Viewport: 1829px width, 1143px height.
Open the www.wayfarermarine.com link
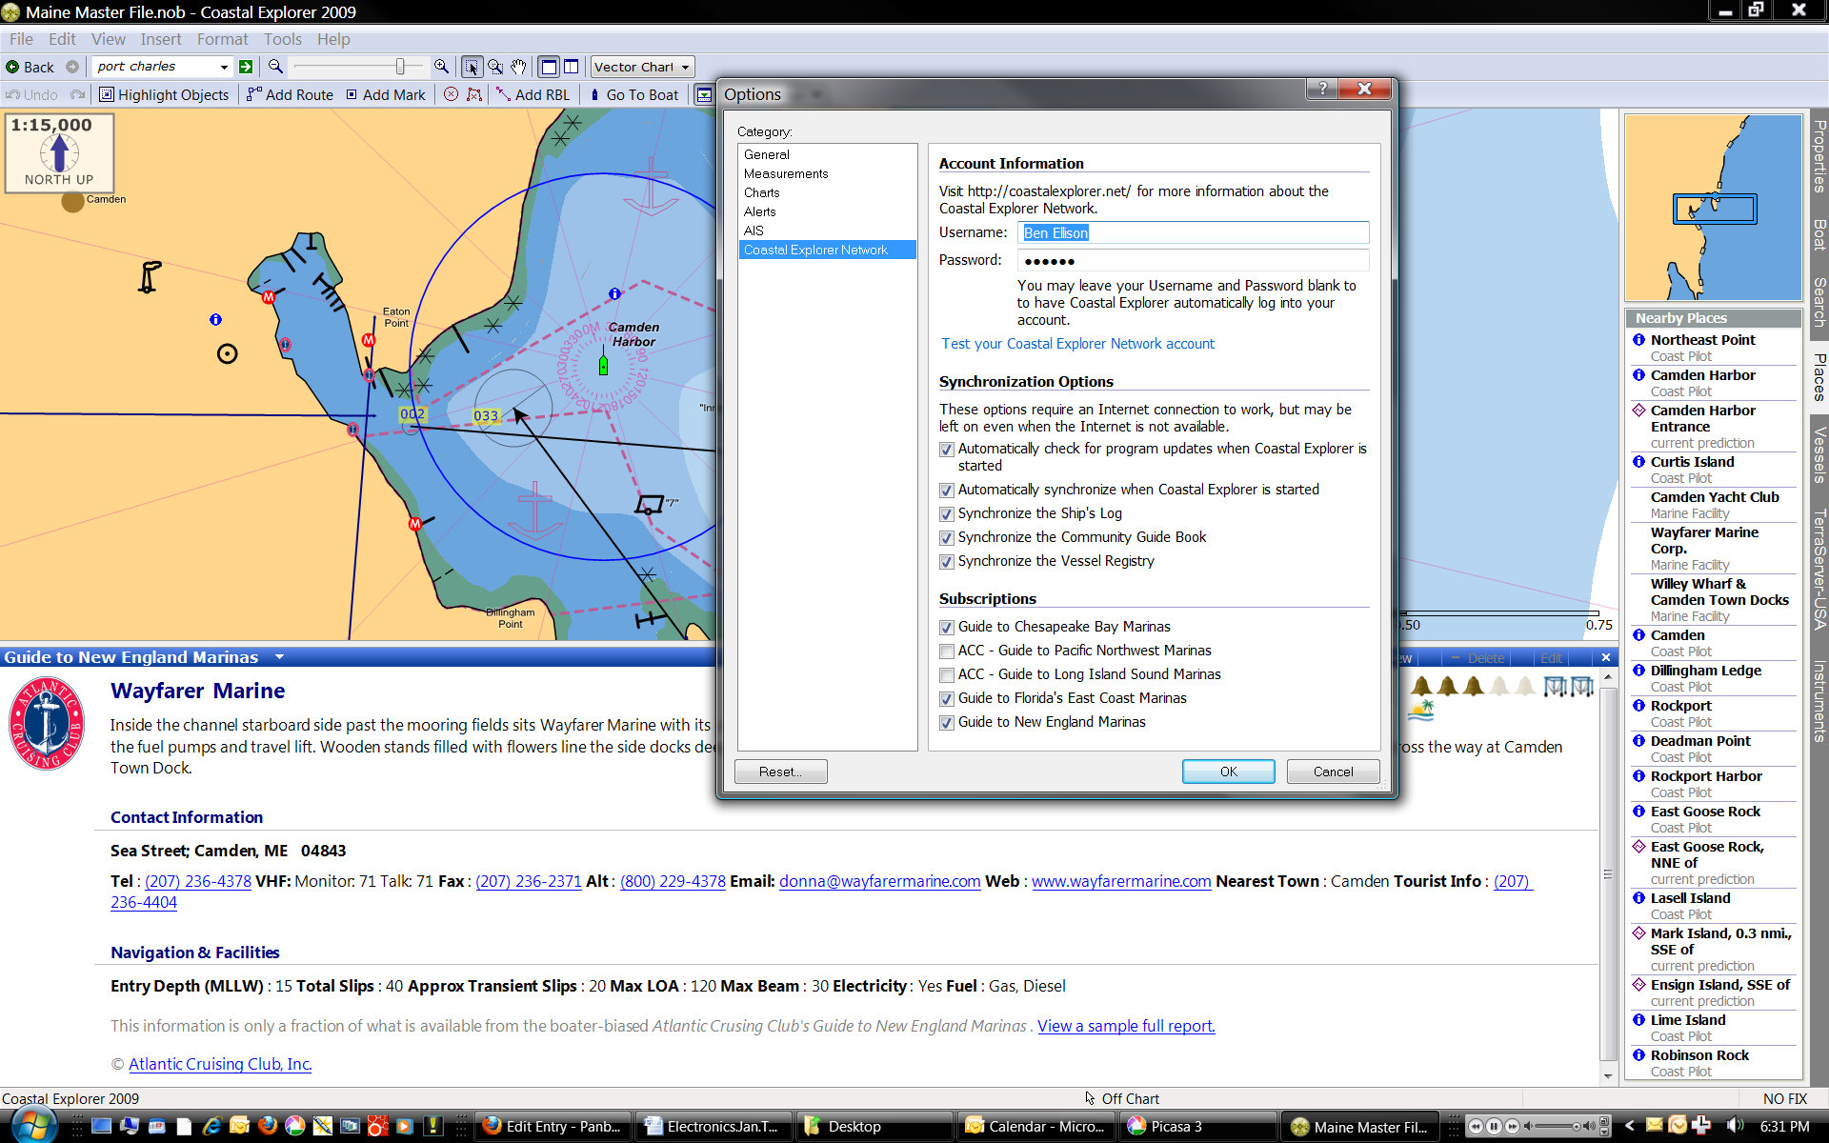(x=1121, y=881)
